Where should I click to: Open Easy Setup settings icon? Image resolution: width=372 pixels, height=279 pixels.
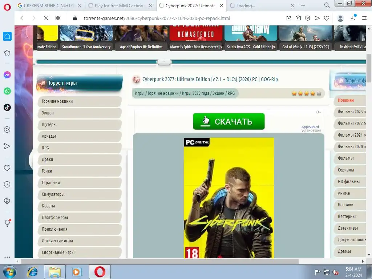364,18
